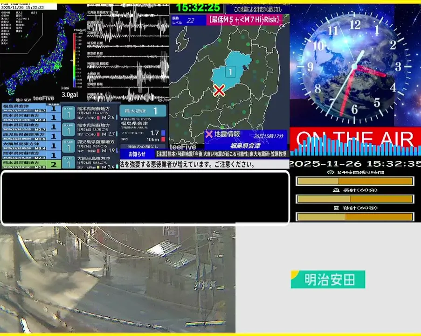Select the 大隅半島東方沖 M3.4 blue list row

point(31,146)
